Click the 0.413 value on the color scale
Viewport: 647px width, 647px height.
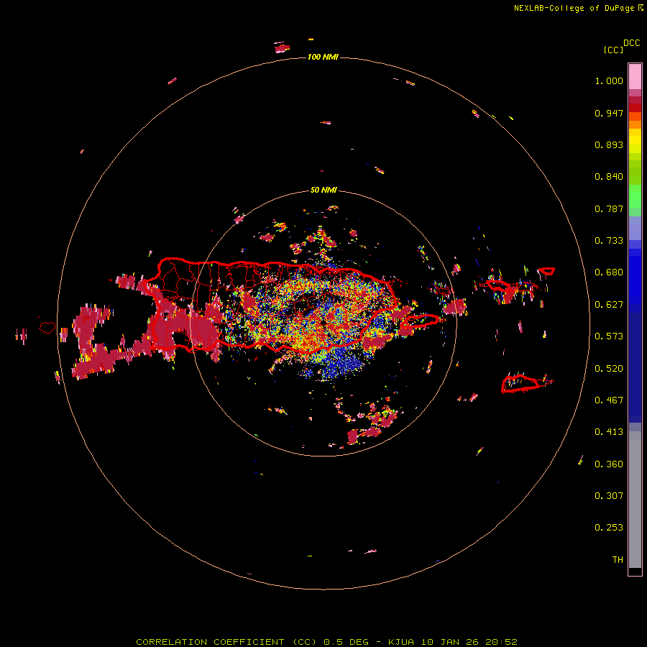(x=609, y=432)
